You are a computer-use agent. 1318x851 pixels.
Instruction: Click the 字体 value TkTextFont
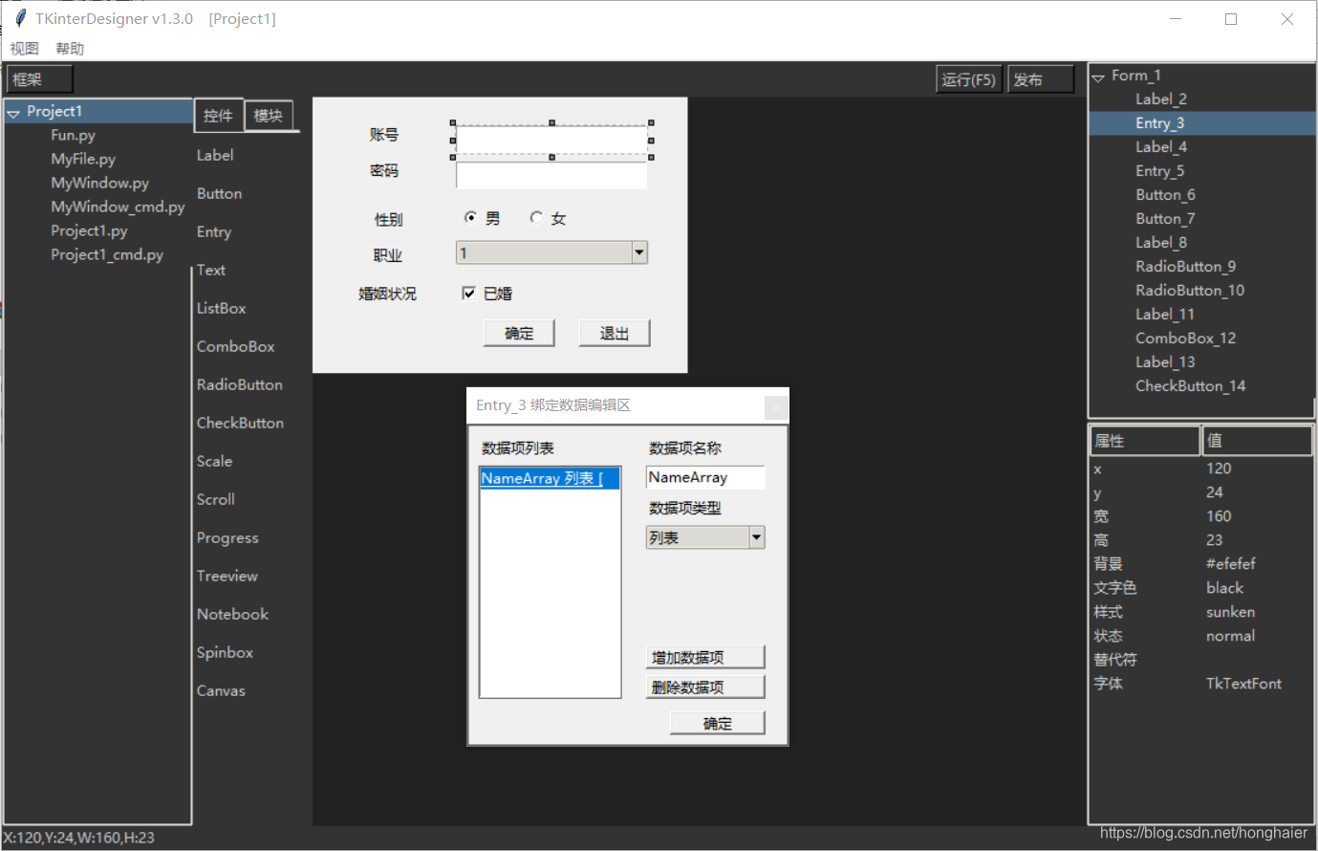(1243, 684)
